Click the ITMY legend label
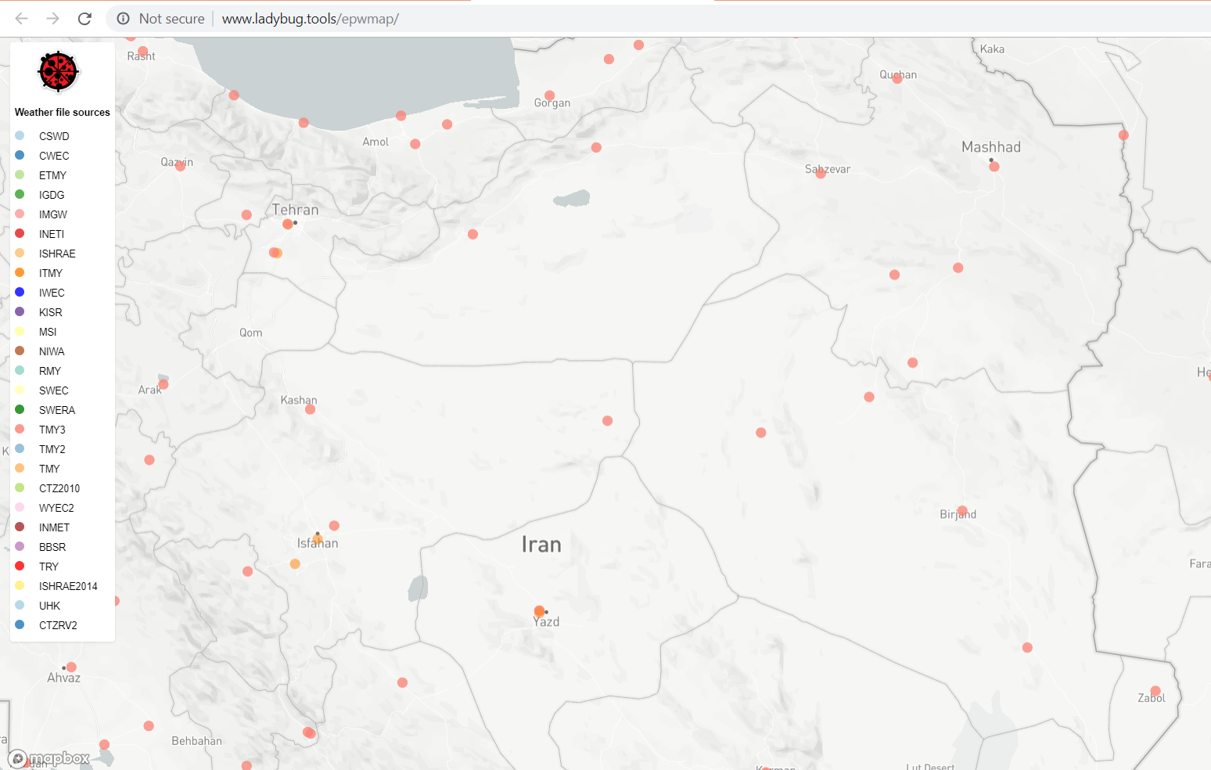This screenshot has height=770, width=1211. [51, 273]
